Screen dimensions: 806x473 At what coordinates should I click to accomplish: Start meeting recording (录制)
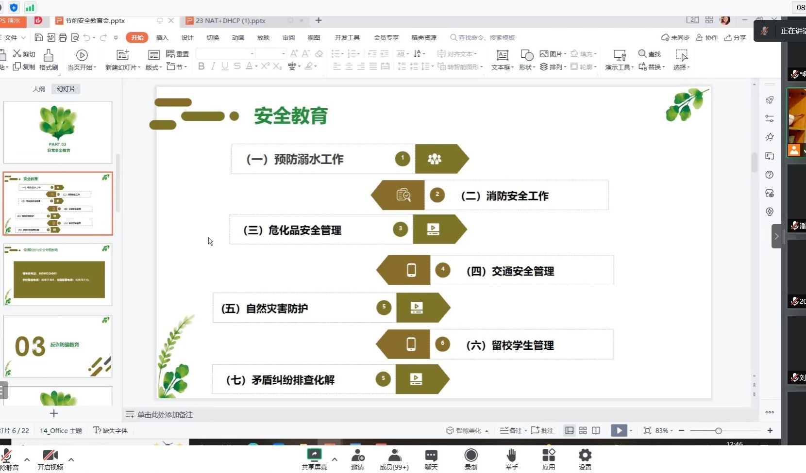tap(470, 456)
